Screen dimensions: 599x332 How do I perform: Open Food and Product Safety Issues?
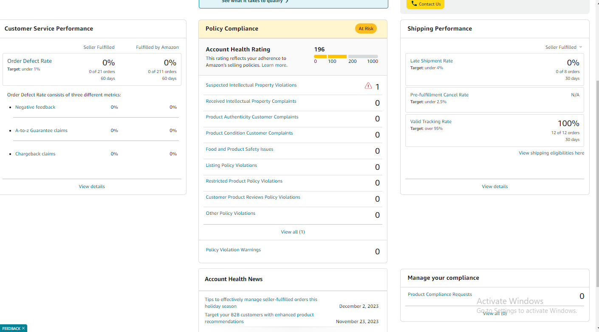[240, 149]
